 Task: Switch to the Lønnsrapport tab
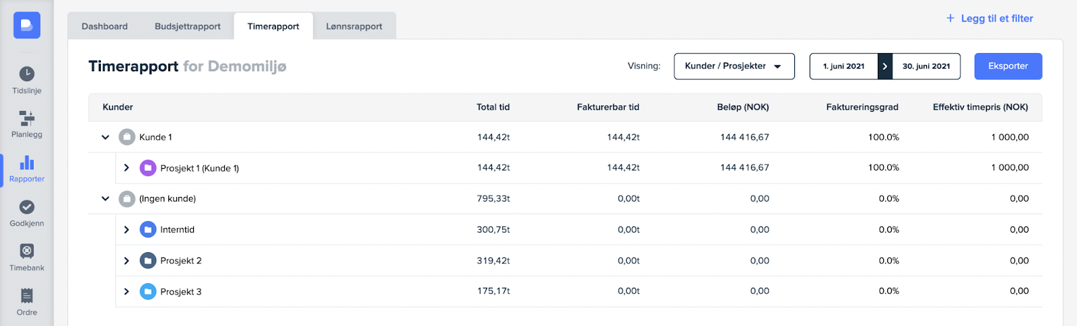click(354, 26)
